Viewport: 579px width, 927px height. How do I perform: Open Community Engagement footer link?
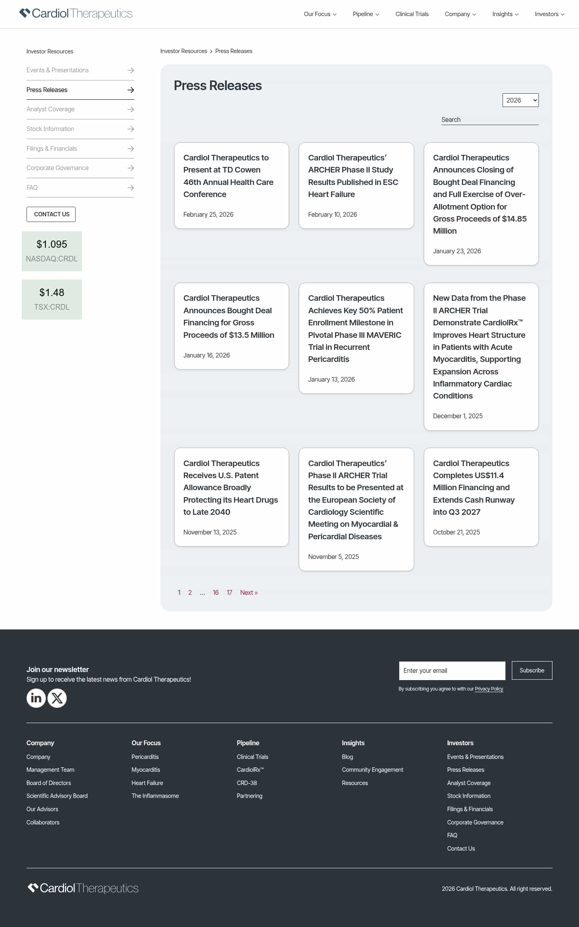[x=372, y=770]
